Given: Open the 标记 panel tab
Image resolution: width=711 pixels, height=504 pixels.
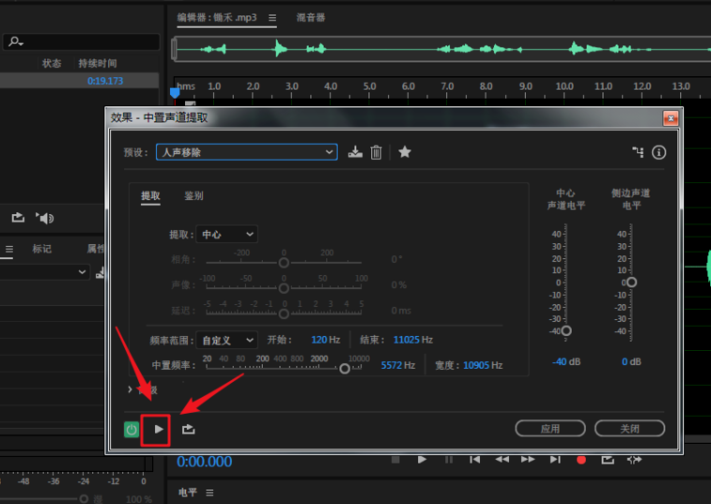Looking at the screenshot, I should (41, 249).
